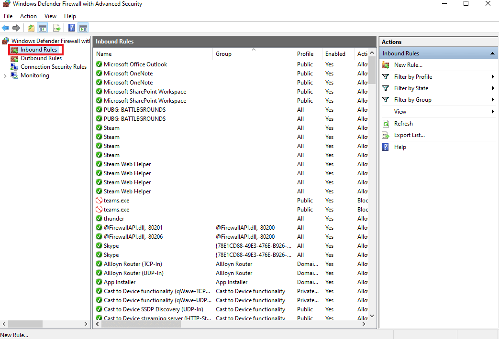Select the App Installer rule name
The width and height of the screenshot is (499, 339).
coord(120,282)
